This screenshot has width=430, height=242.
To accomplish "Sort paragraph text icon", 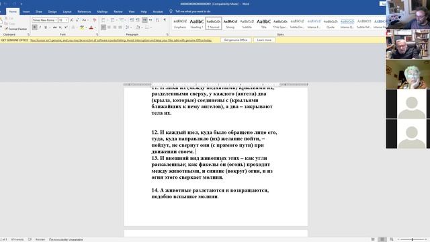I will [x=157, y=19].
